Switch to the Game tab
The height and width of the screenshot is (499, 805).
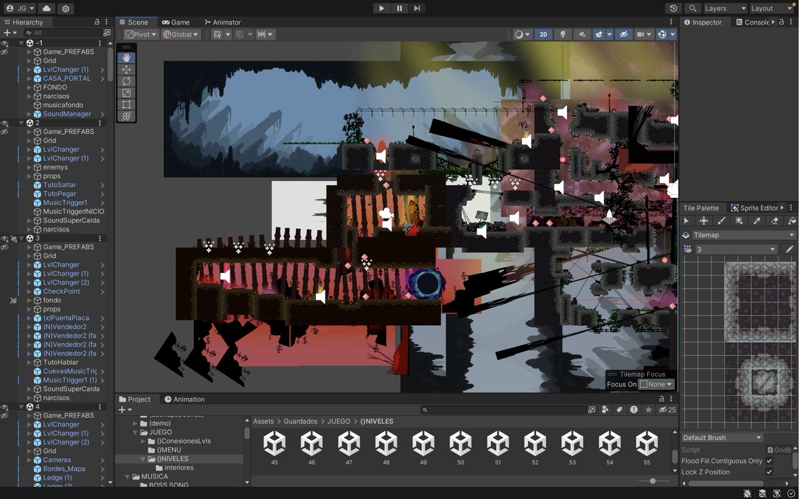tap(177, 22)
